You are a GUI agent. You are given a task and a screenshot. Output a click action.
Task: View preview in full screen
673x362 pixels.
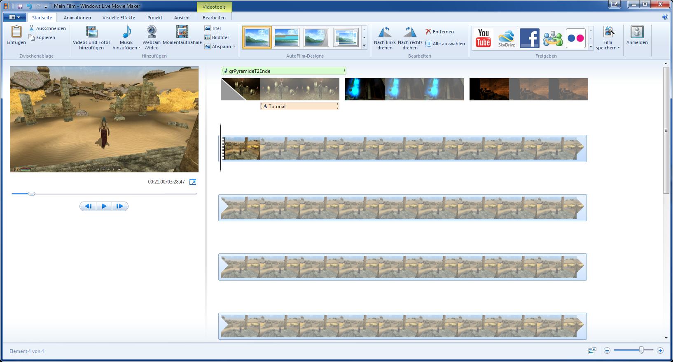193,182
